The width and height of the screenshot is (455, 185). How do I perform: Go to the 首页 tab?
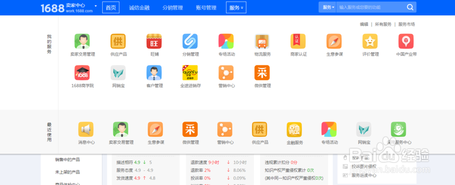111,8
